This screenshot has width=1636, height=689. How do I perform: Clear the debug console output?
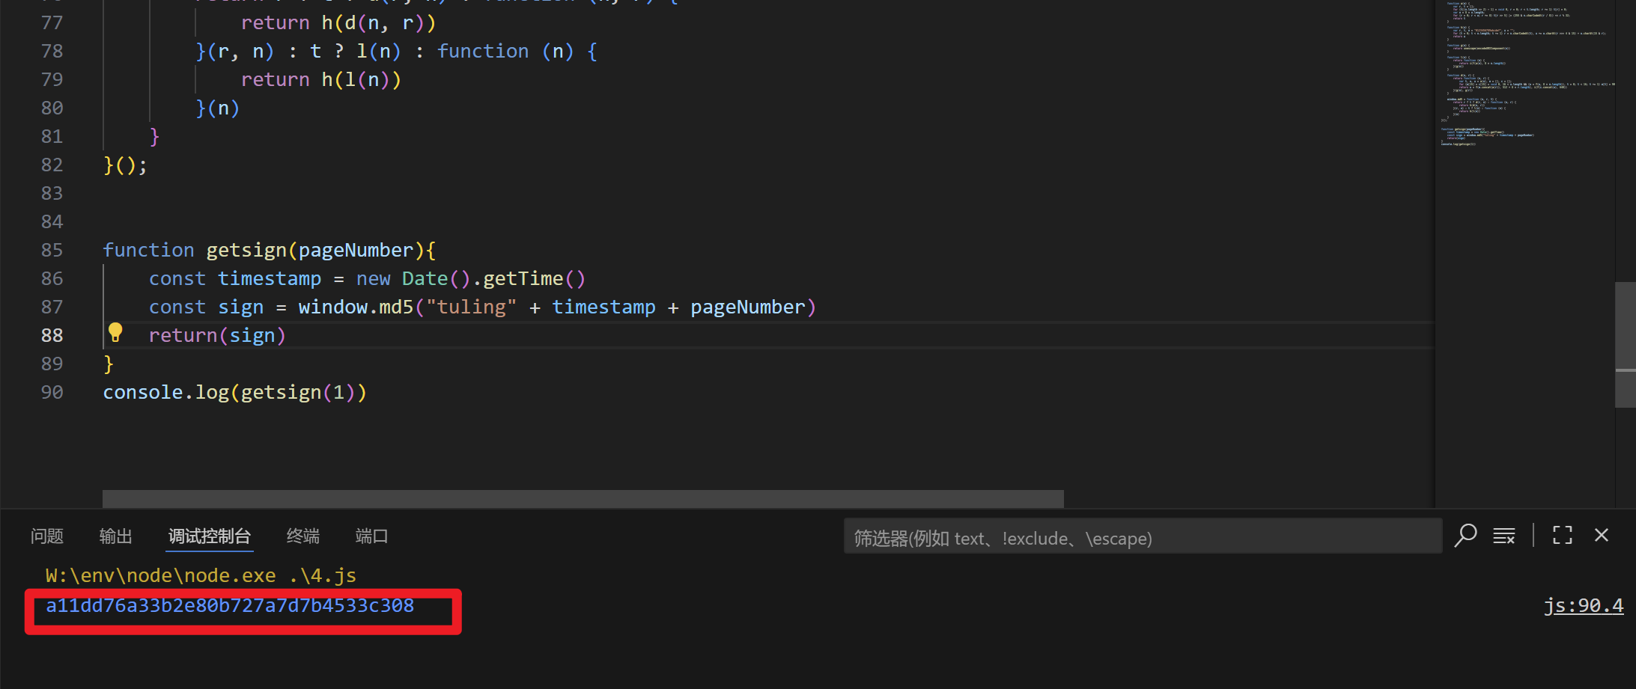pos(1504,536)
